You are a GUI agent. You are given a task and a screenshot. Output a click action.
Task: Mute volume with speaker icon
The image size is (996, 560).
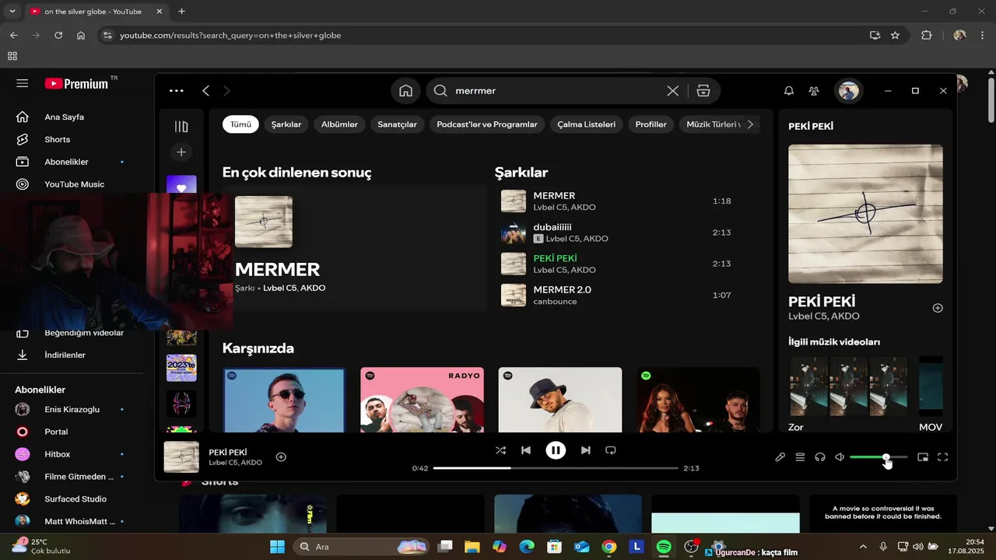point(840,457)
